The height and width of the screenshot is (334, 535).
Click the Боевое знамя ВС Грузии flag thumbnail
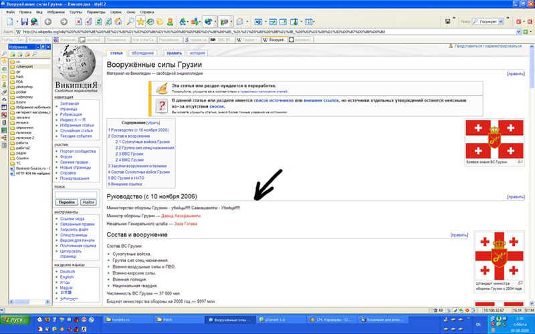pos(494,139)
